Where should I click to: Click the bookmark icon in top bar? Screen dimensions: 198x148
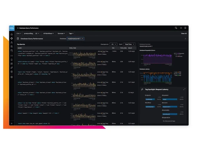[185, 28]
